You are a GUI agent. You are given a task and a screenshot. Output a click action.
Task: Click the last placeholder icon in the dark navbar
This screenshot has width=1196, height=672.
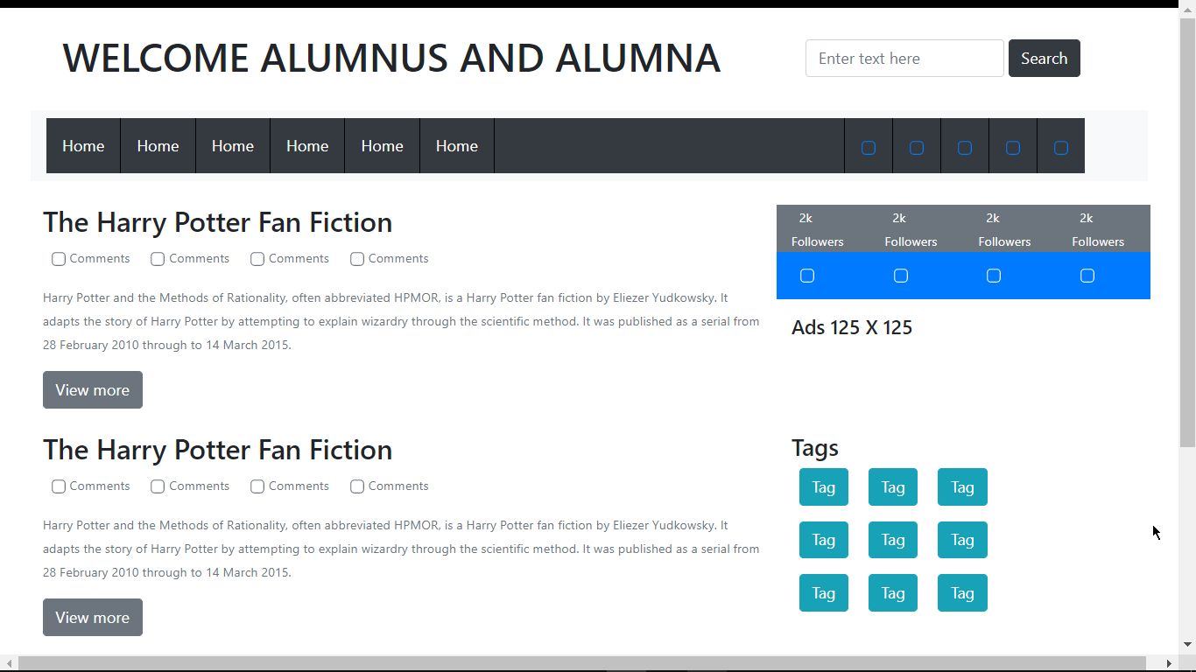[1061, 148]
